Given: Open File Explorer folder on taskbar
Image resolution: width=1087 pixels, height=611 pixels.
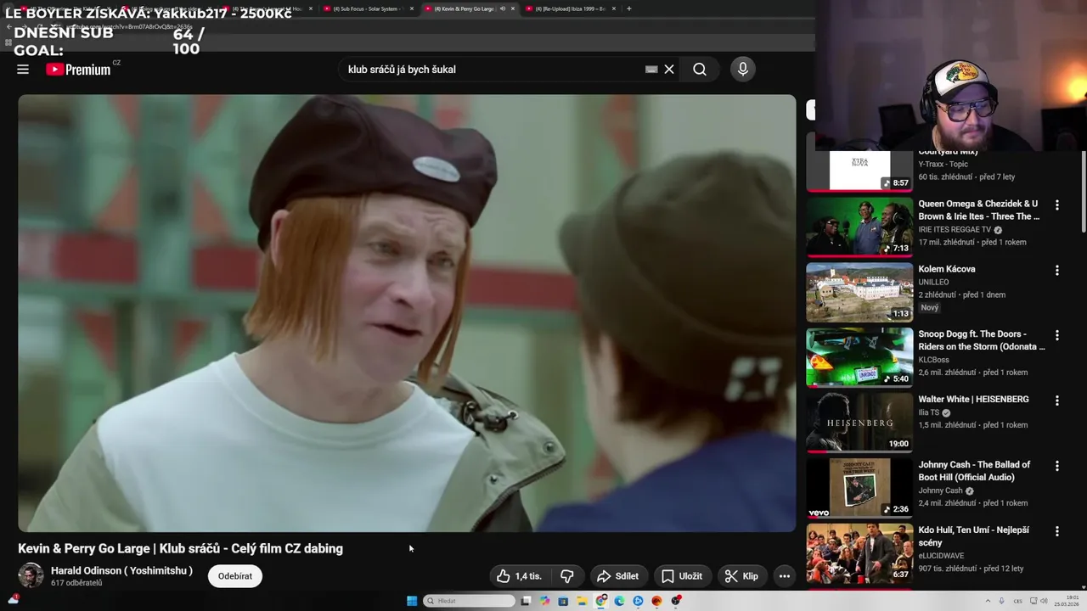Looking at the screenshot, I should pyautogui.click(x=582, y=601).
